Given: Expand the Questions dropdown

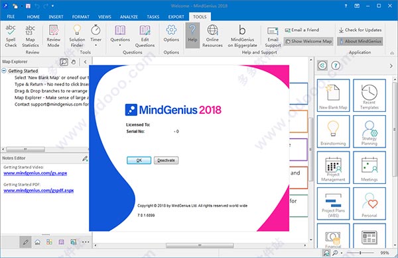Looking at the screenshot, I should (120, 36).
